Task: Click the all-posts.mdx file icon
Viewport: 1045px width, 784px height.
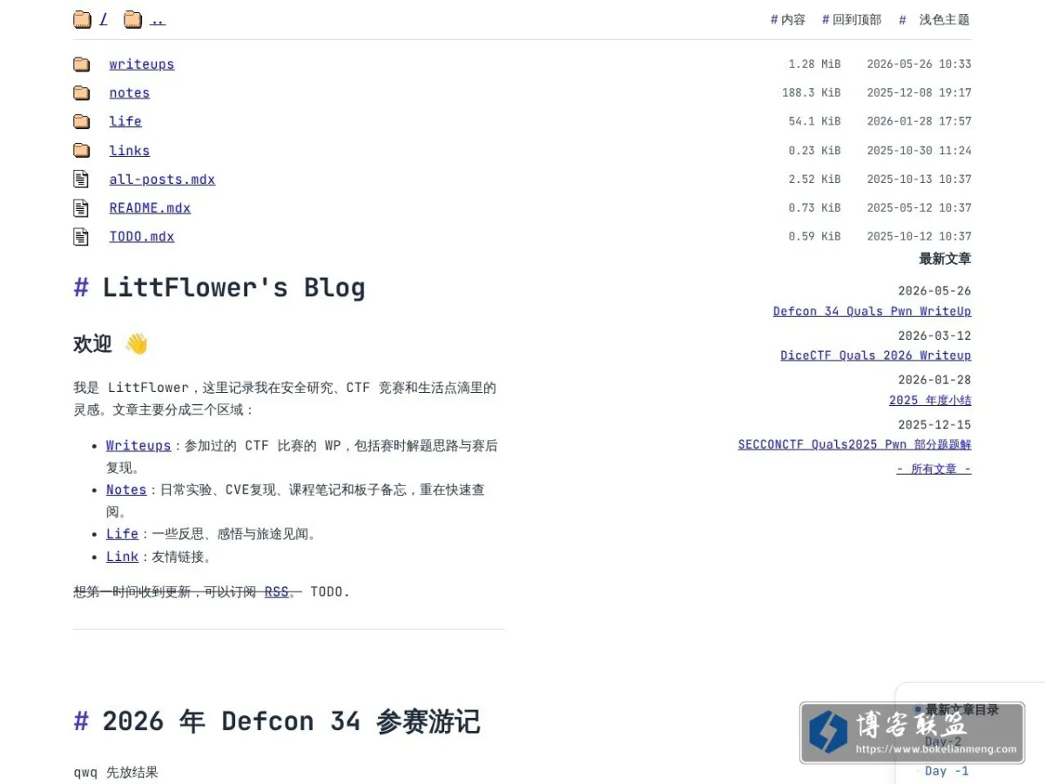Action: pyautogui.click(x=81, y=179)
